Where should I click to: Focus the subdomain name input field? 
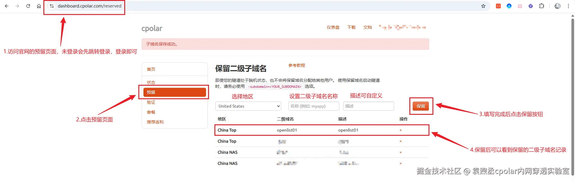[314, 106]
